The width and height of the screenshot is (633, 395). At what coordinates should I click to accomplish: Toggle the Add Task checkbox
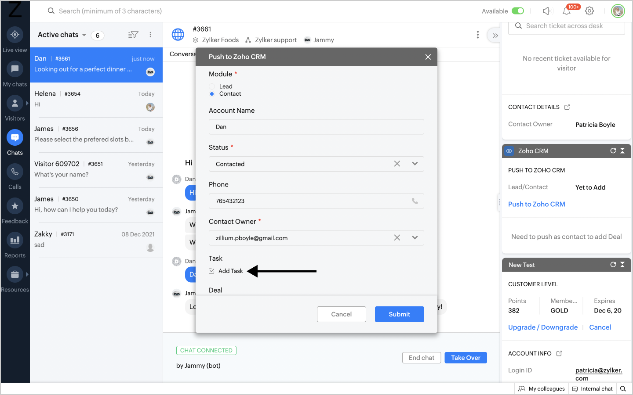point(211,271)
